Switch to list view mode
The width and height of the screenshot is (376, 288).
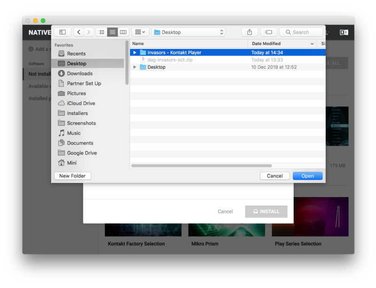pos(112,32)
